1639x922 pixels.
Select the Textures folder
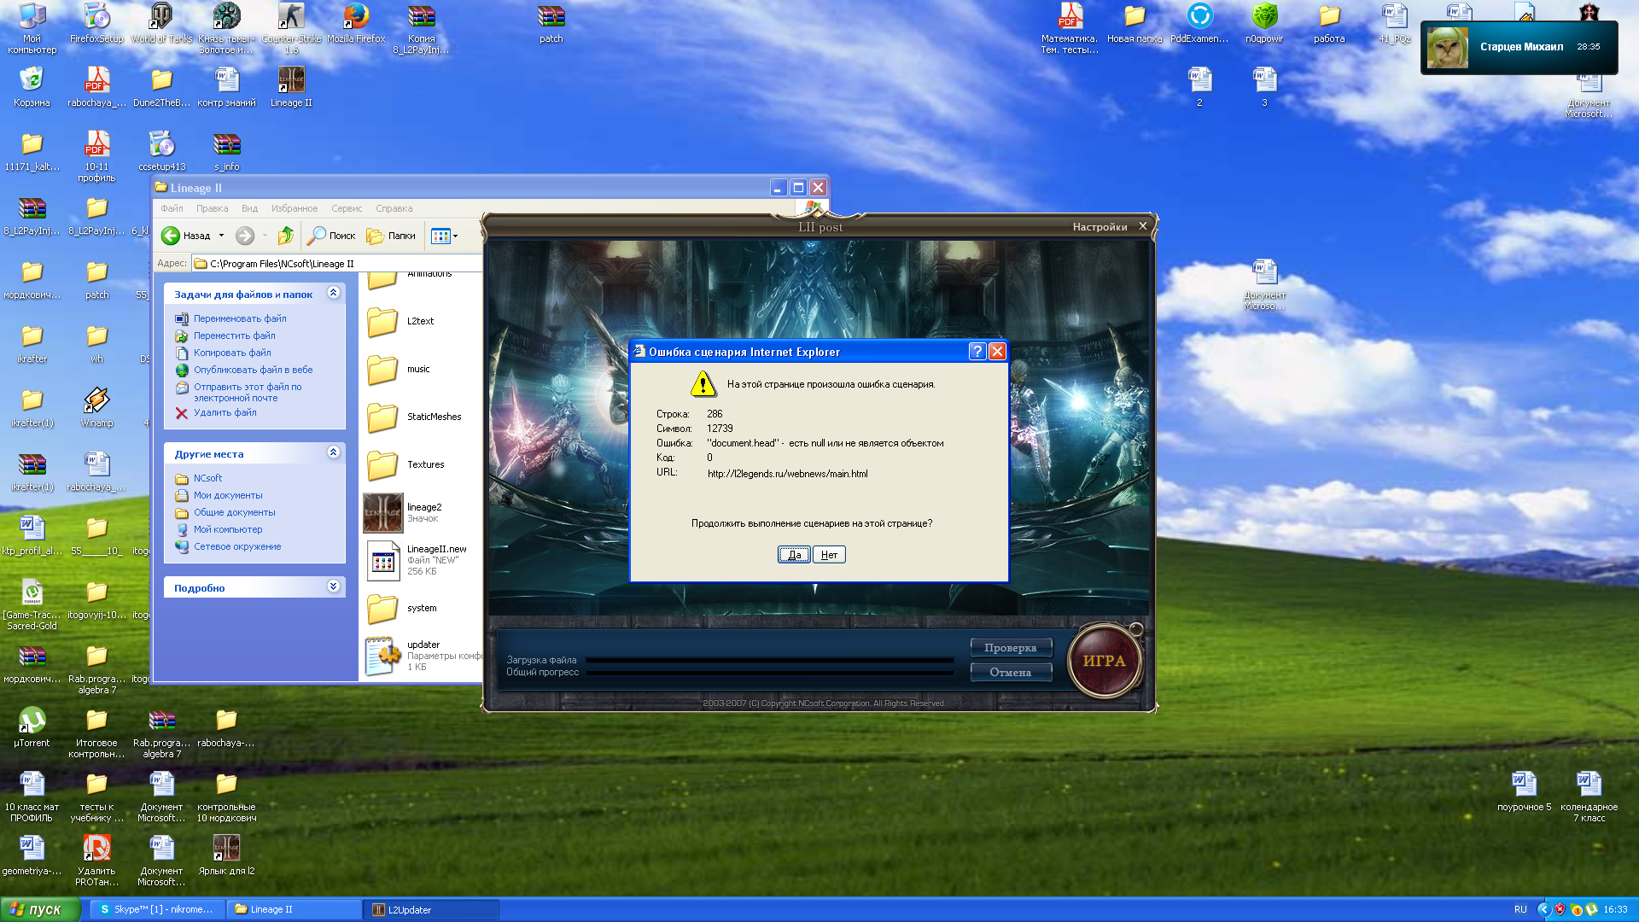tap(406, 464)
